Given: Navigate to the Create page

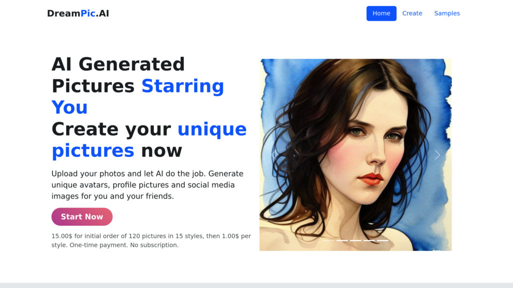Looking at the screenshot, I should click(412, 13).
